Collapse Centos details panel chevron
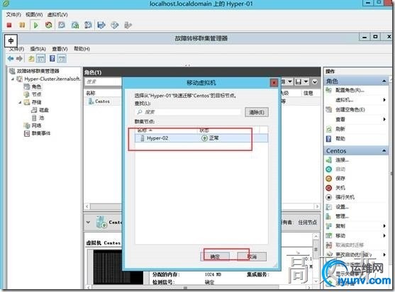The width and height of the screenshot is (395, 292). click(x=88, y=223)
